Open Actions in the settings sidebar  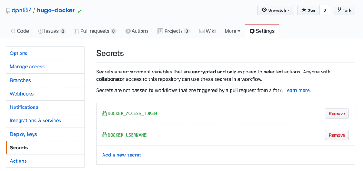point(45,161)
